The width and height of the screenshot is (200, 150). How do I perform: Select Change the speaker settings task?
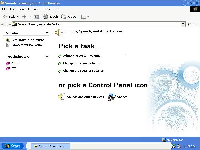(x=83, y=71)
